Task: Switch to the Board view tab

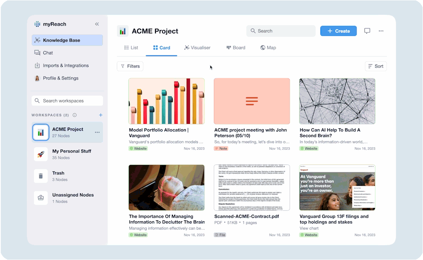Action: pos(236,48)
